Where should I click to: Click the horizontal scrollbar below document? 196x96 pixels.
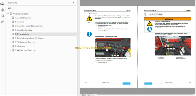145,95
